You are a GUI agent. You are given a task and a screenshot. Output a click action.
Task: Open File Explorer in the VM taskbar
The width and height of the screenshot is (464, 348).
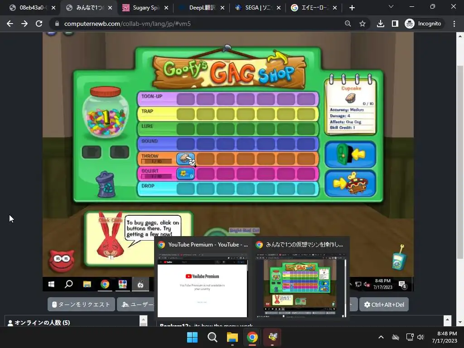click(87, 285)
